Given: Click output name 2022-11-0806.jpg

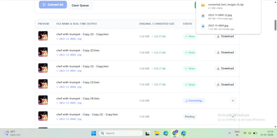Looking at the screenshot, I should tap(70, 119).
